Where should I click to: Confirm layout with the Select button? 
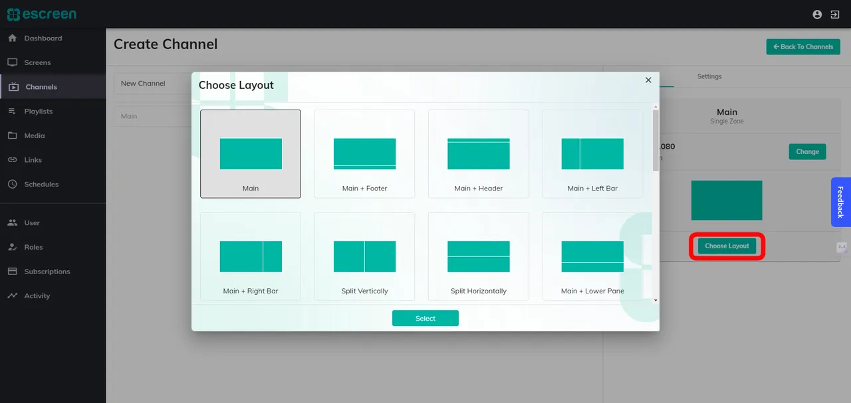(425, 318)
